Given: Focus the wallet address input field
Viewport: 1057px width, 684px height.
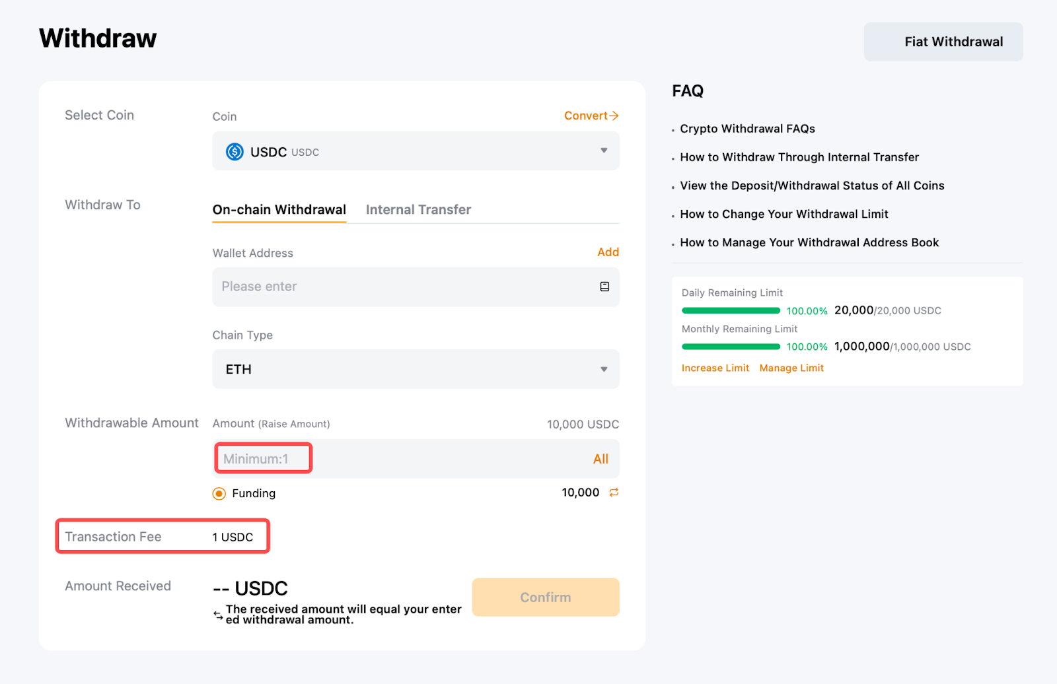Looking at the screenshot, I should tap(403, 287).
